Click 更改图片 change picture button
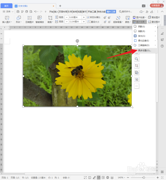This screenshot has width=166, height=180. click(x=154, y=17)
